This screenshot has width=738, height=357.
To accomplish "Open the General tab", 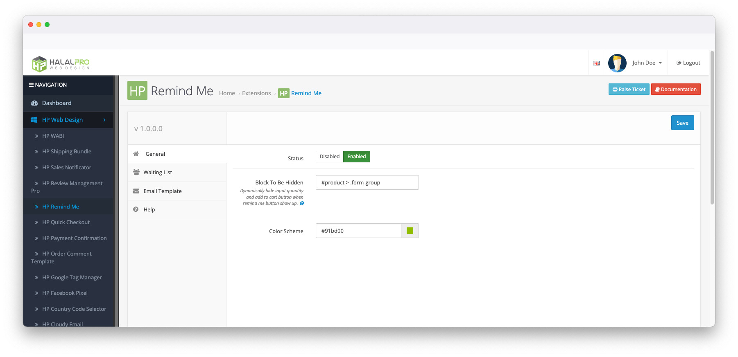I will [x=177, y=154].
